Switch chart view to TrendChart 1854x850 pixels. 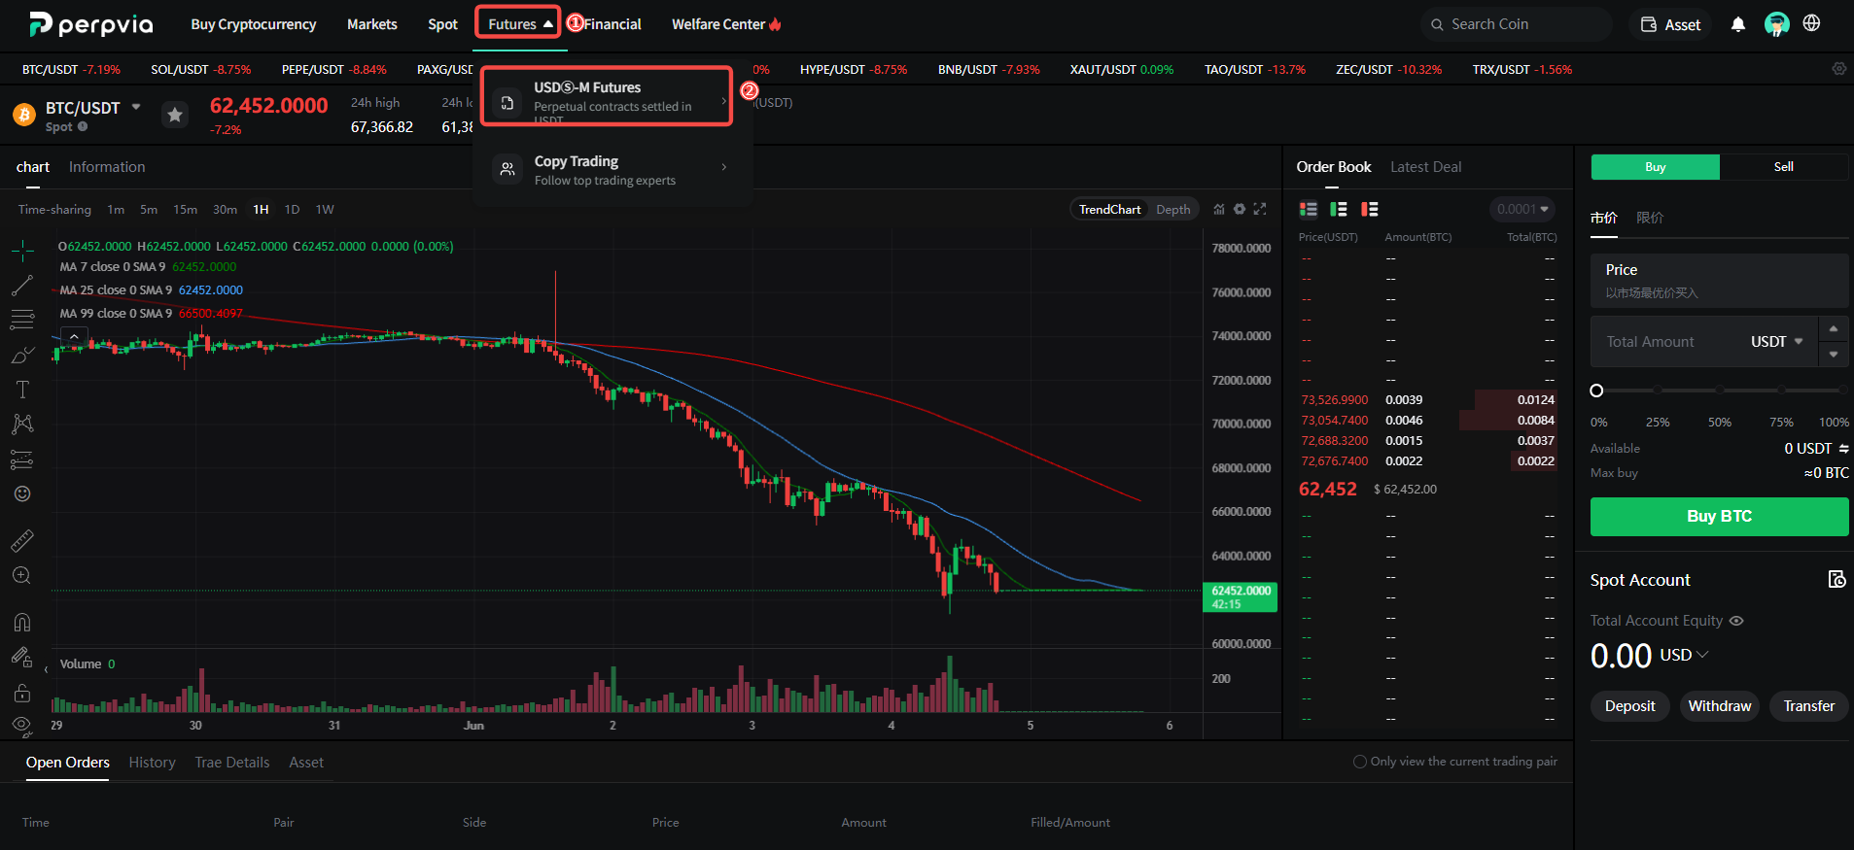click(1110, 209)
